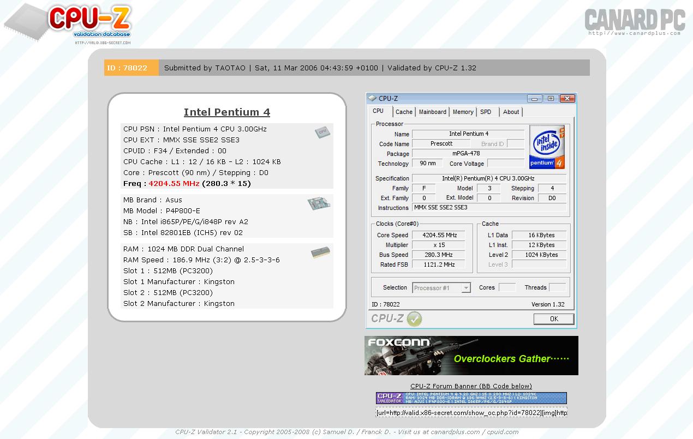Click the Revision D0 field

click(x=552, y=198)
